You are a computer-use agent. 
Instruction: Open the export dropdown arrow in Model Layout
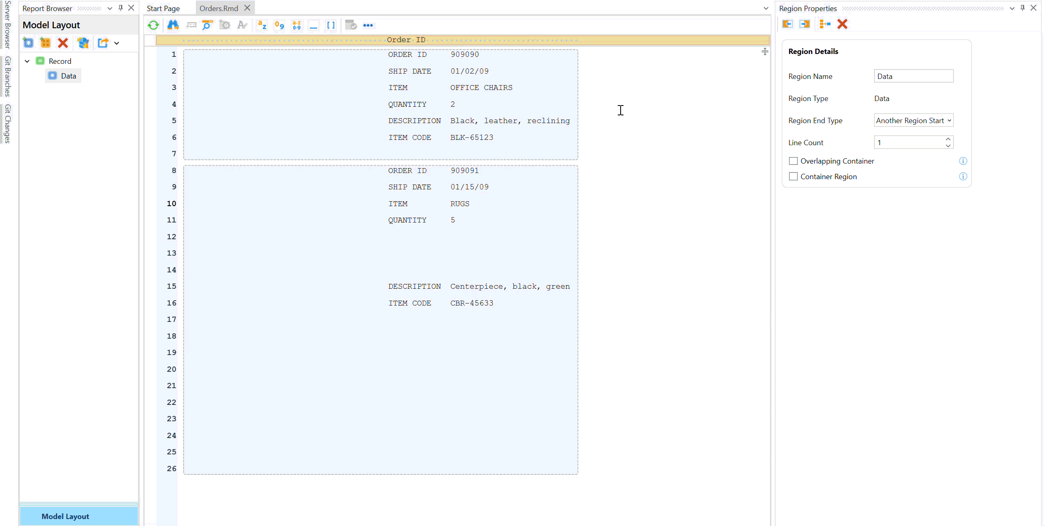[117, 43]
